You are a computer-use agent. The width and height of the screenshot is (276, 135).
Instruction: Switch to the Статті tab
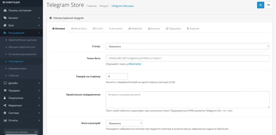pyautogui.click(x=98, y=29)
